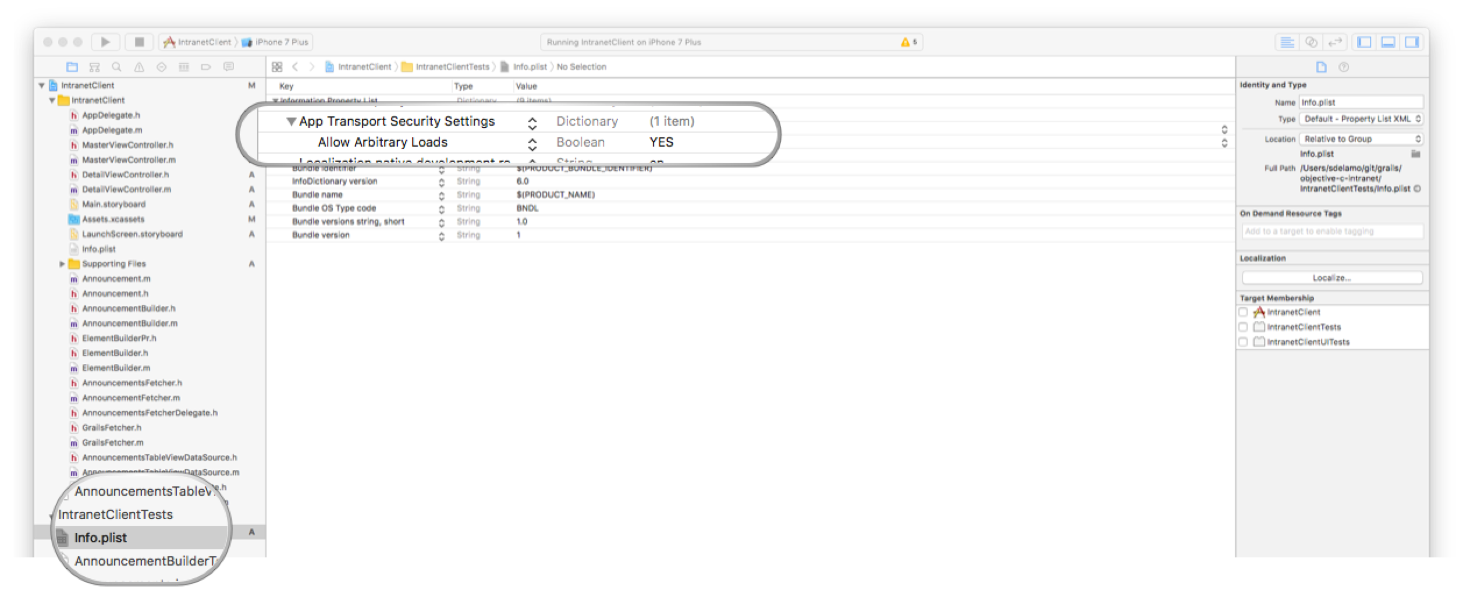The image size is (1463, 590).
Task: Click Info.plist in the jump bar
Action: (524, 67)
